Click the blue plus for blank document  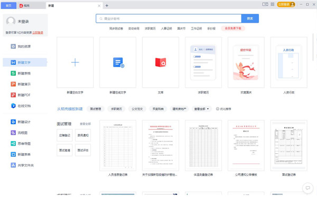75,62
